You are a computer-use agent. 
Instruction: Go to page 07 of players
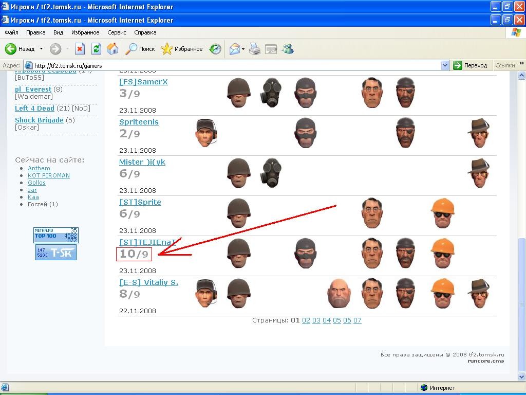pyautogui.click(x=358, y=320)
